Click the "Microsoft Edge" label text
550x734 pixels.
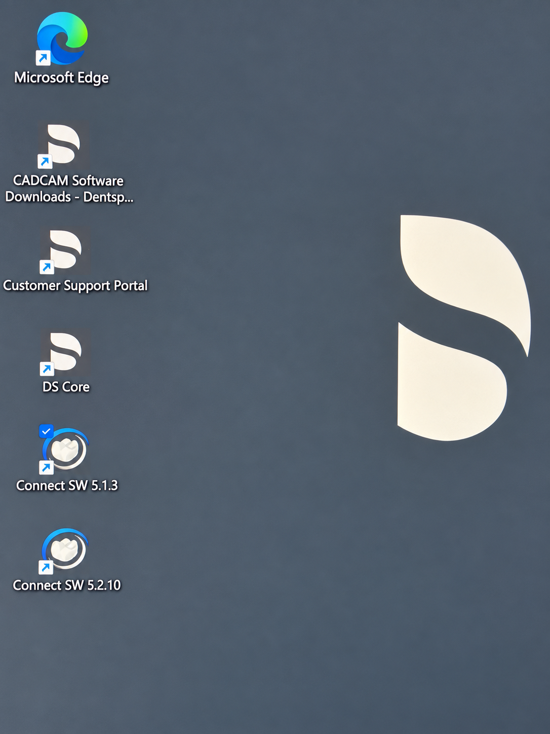pyautogui.click(x=61, y=78)
